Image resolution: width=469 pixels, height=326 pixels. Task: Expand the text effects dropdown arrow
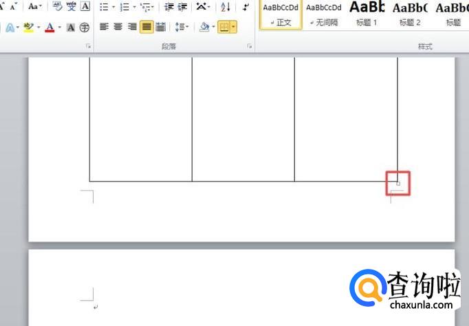[x=18, y=28]
